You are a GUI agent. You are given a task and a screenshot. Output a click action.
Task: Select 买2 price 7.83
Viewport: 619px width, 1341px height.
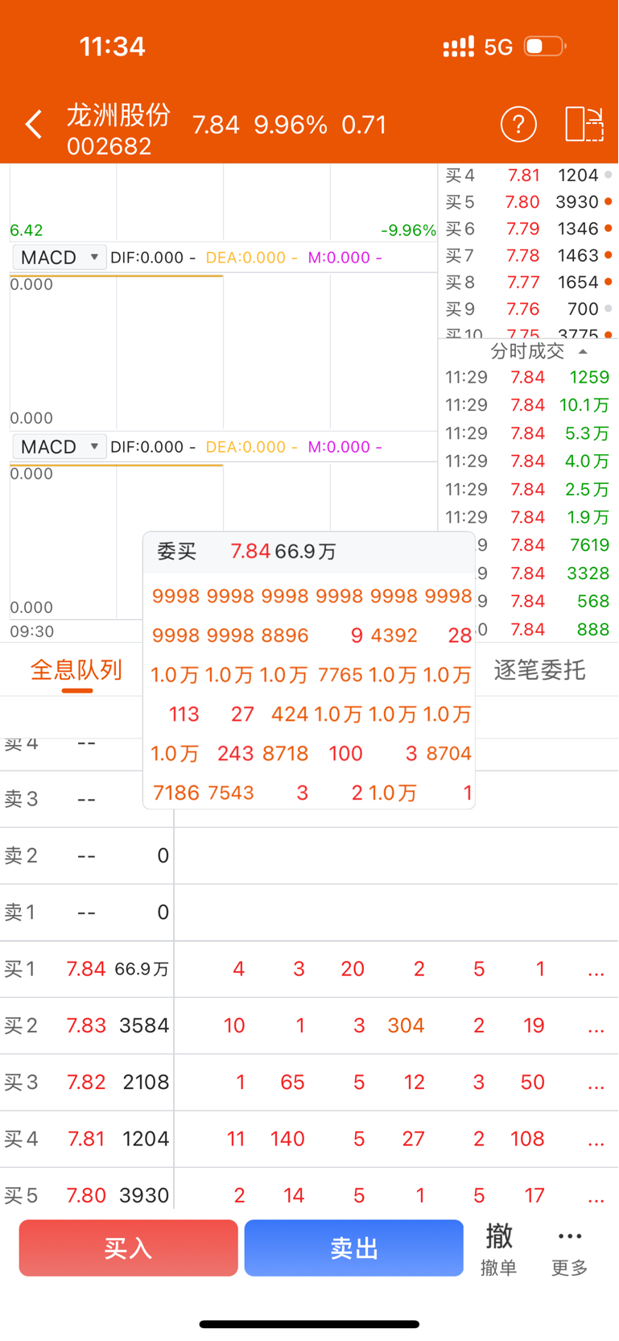pyautogui.click(x=86, y=1025)
